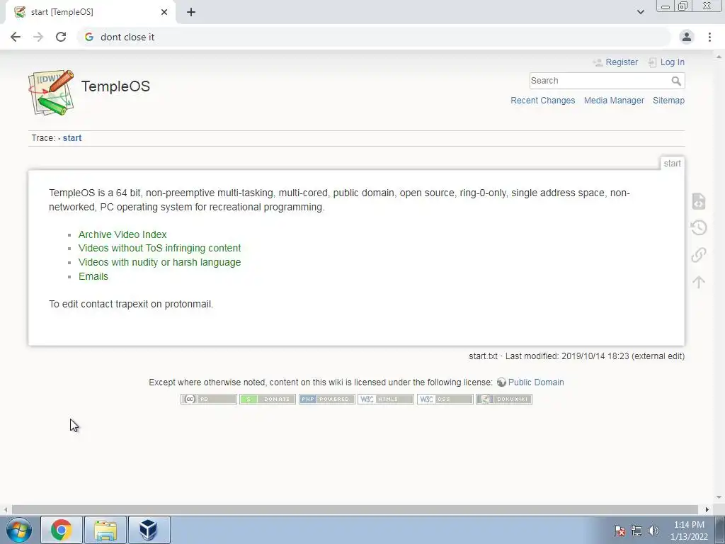Image resolution: width=725 pixels, height=544 pixels.
Task: Click Back to top arrow icon
Action: pyautogui.click(x=699, y=282)
